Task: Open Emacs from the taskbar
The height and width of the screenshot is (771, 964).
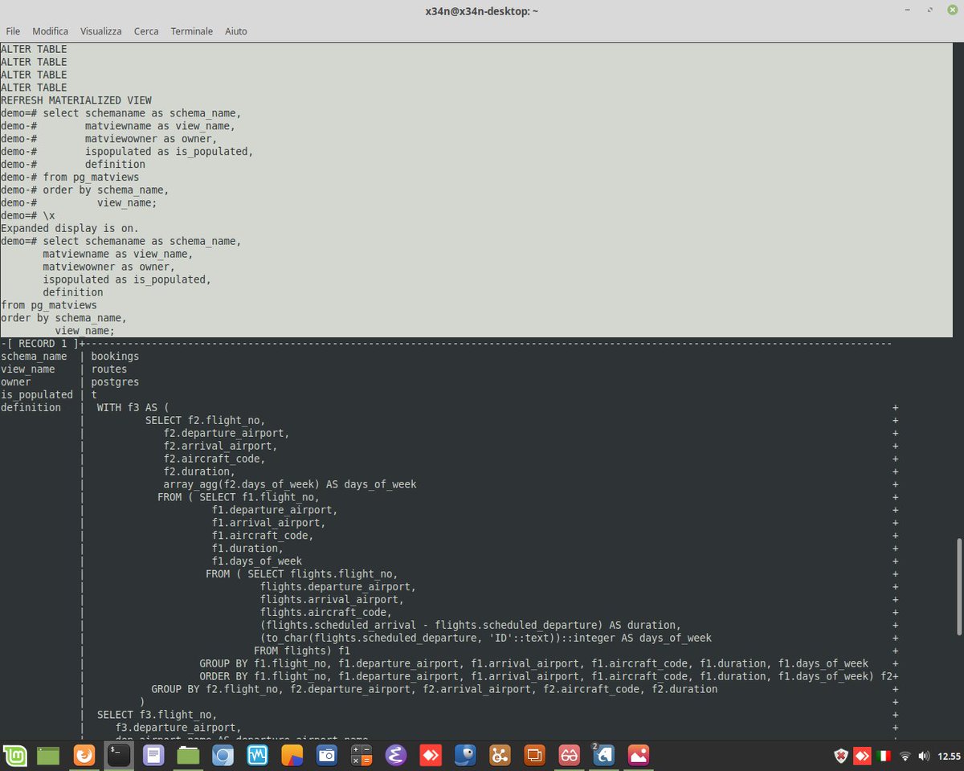Action: pos(395,755)
